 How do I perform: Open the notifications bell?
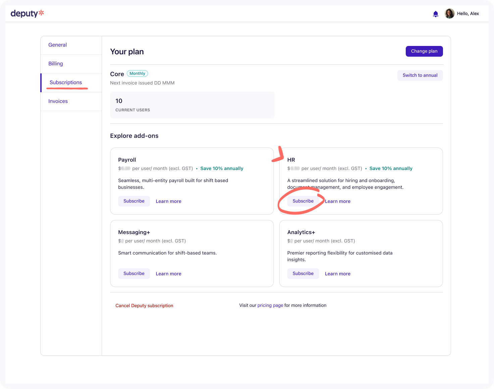[436, 14]
